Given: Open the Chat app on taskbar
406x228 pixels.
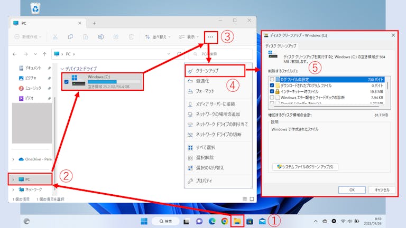Looking at the screenshot, I should pyautogui.click(x=199, y=221).
